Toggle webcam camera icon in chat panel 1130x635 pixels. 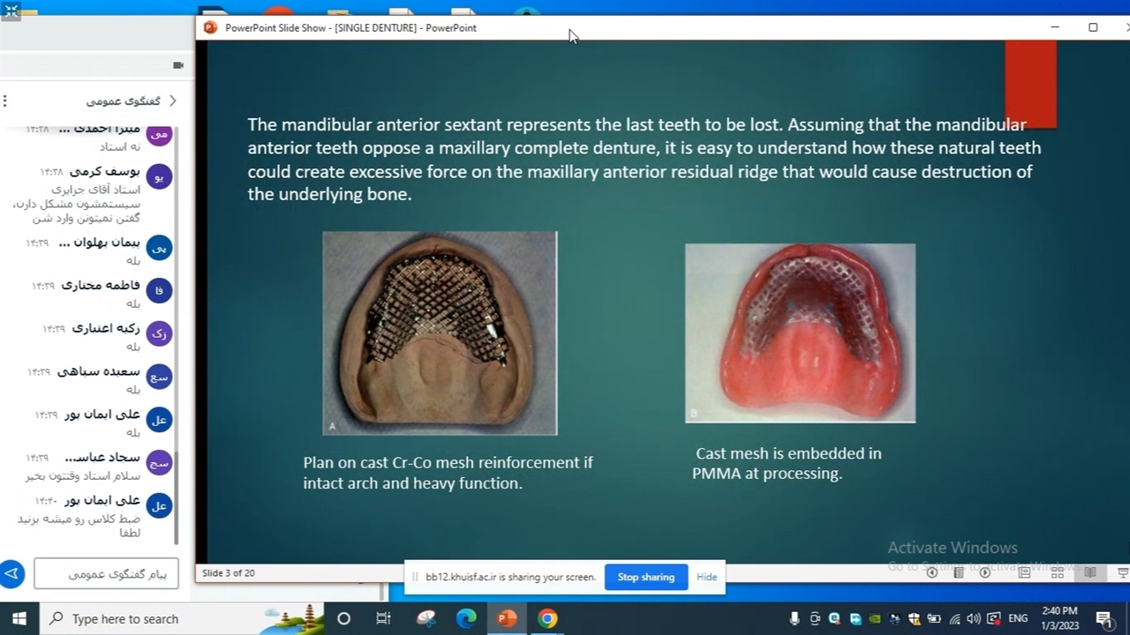pos(178,65)
